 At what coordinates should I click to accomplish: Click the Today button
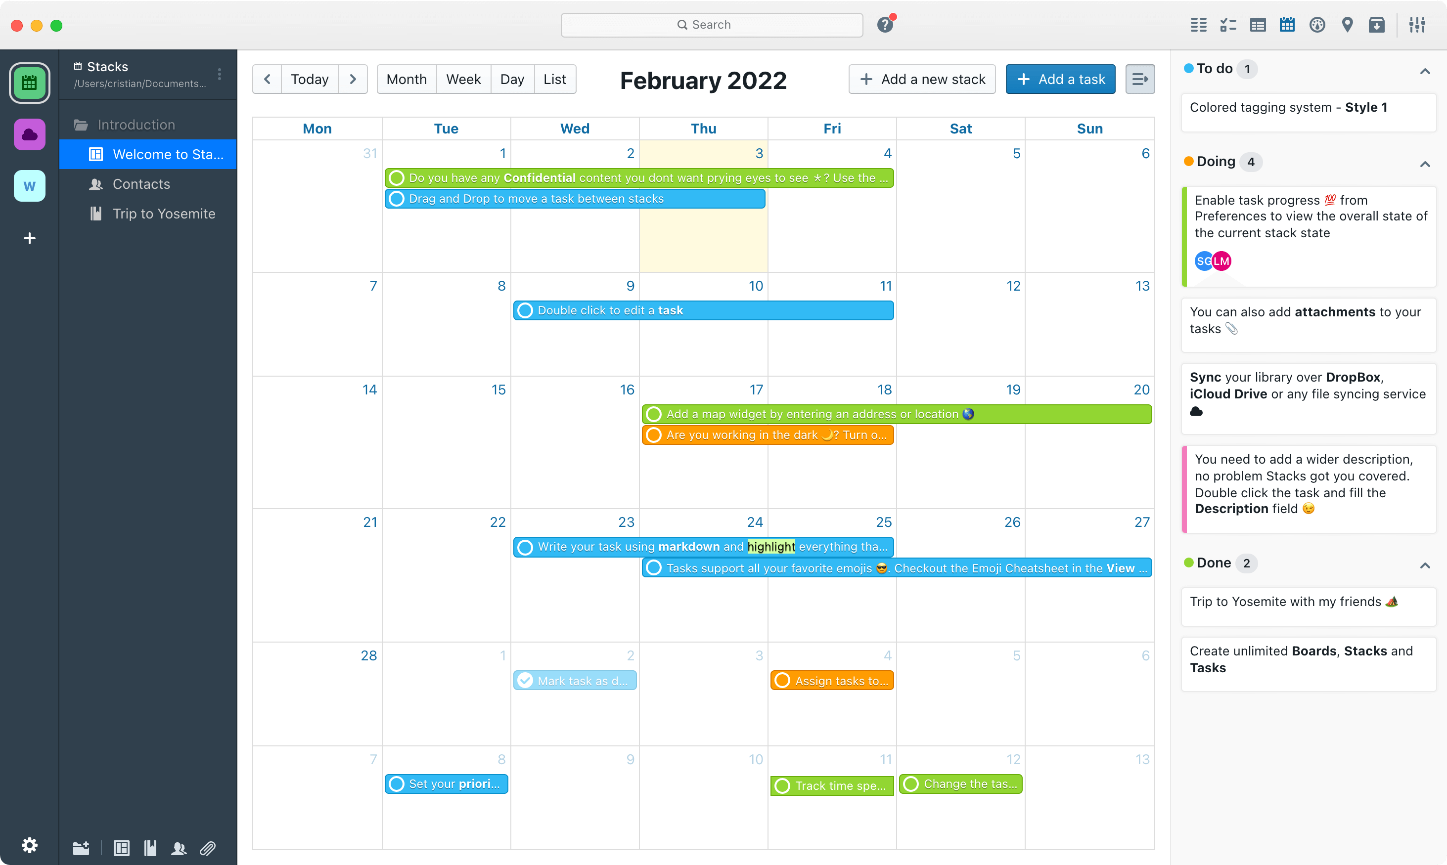[x=310, y=79]
